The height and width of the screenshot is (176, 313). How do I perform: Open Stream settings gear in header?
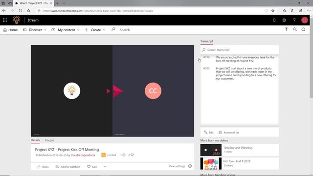coord(284,20)
